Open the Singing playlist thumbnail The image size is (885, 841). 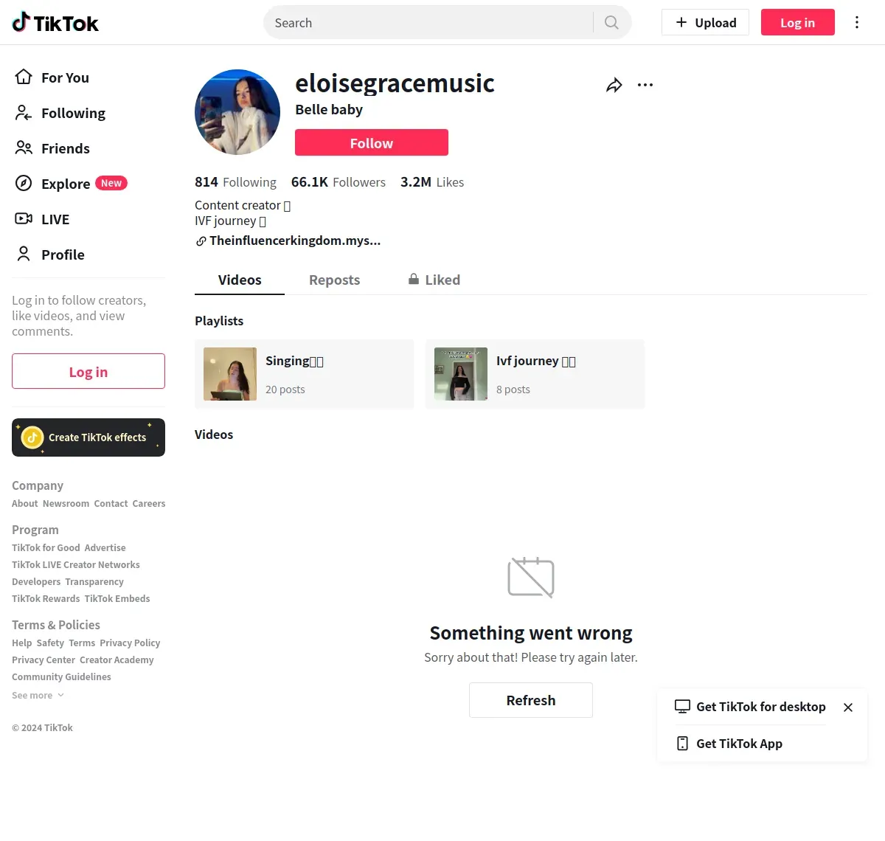tap(230, 374)
